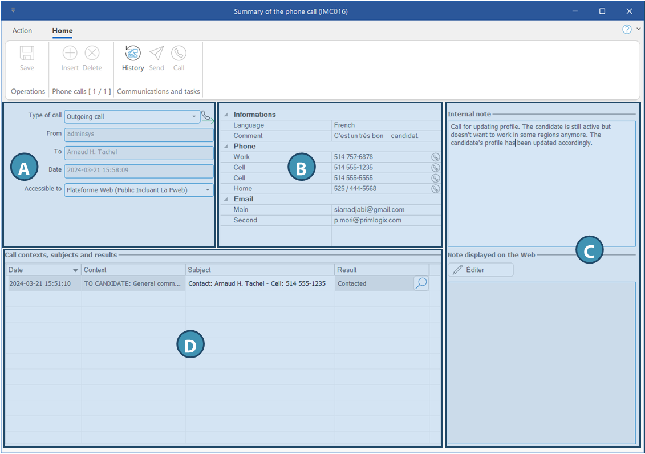Click the Save icon in Operations
Viewport: 645px width, 454px height.
pos(27,54)
